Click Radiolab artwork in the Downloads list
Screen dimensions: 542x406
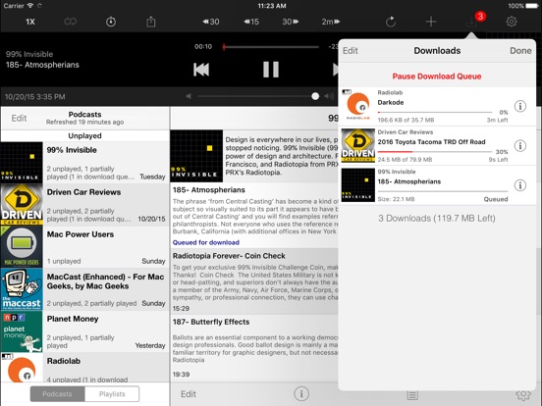(357, 105)
